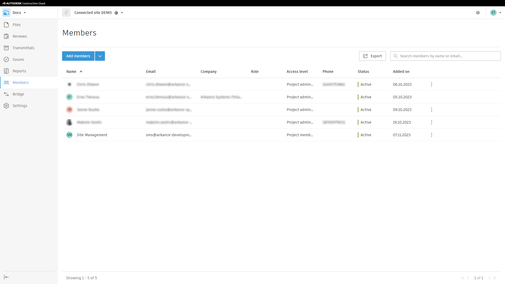Expand the Connected site DEMO project dropdown

(122, 13)
